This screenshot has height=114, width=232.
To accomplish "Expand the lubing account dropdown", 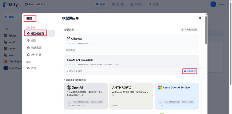I will tap(223, 5).
